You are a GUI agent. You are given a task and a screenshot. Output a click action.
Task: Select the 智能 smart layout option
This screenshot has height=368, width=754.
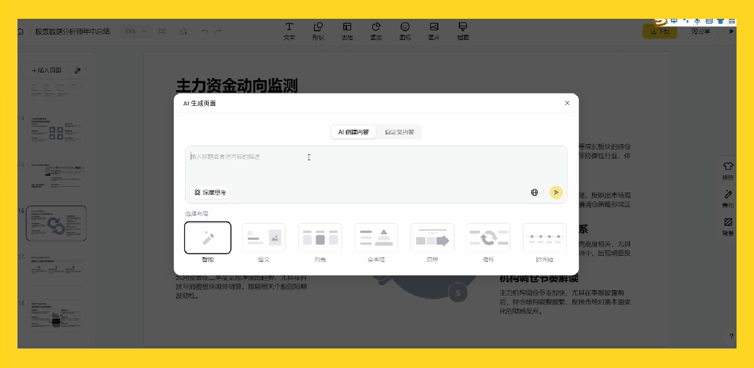point(207,238)
